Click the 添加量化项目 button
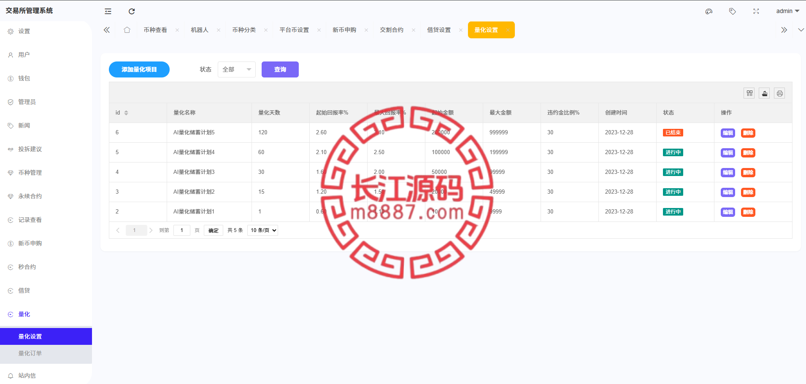 139,69
